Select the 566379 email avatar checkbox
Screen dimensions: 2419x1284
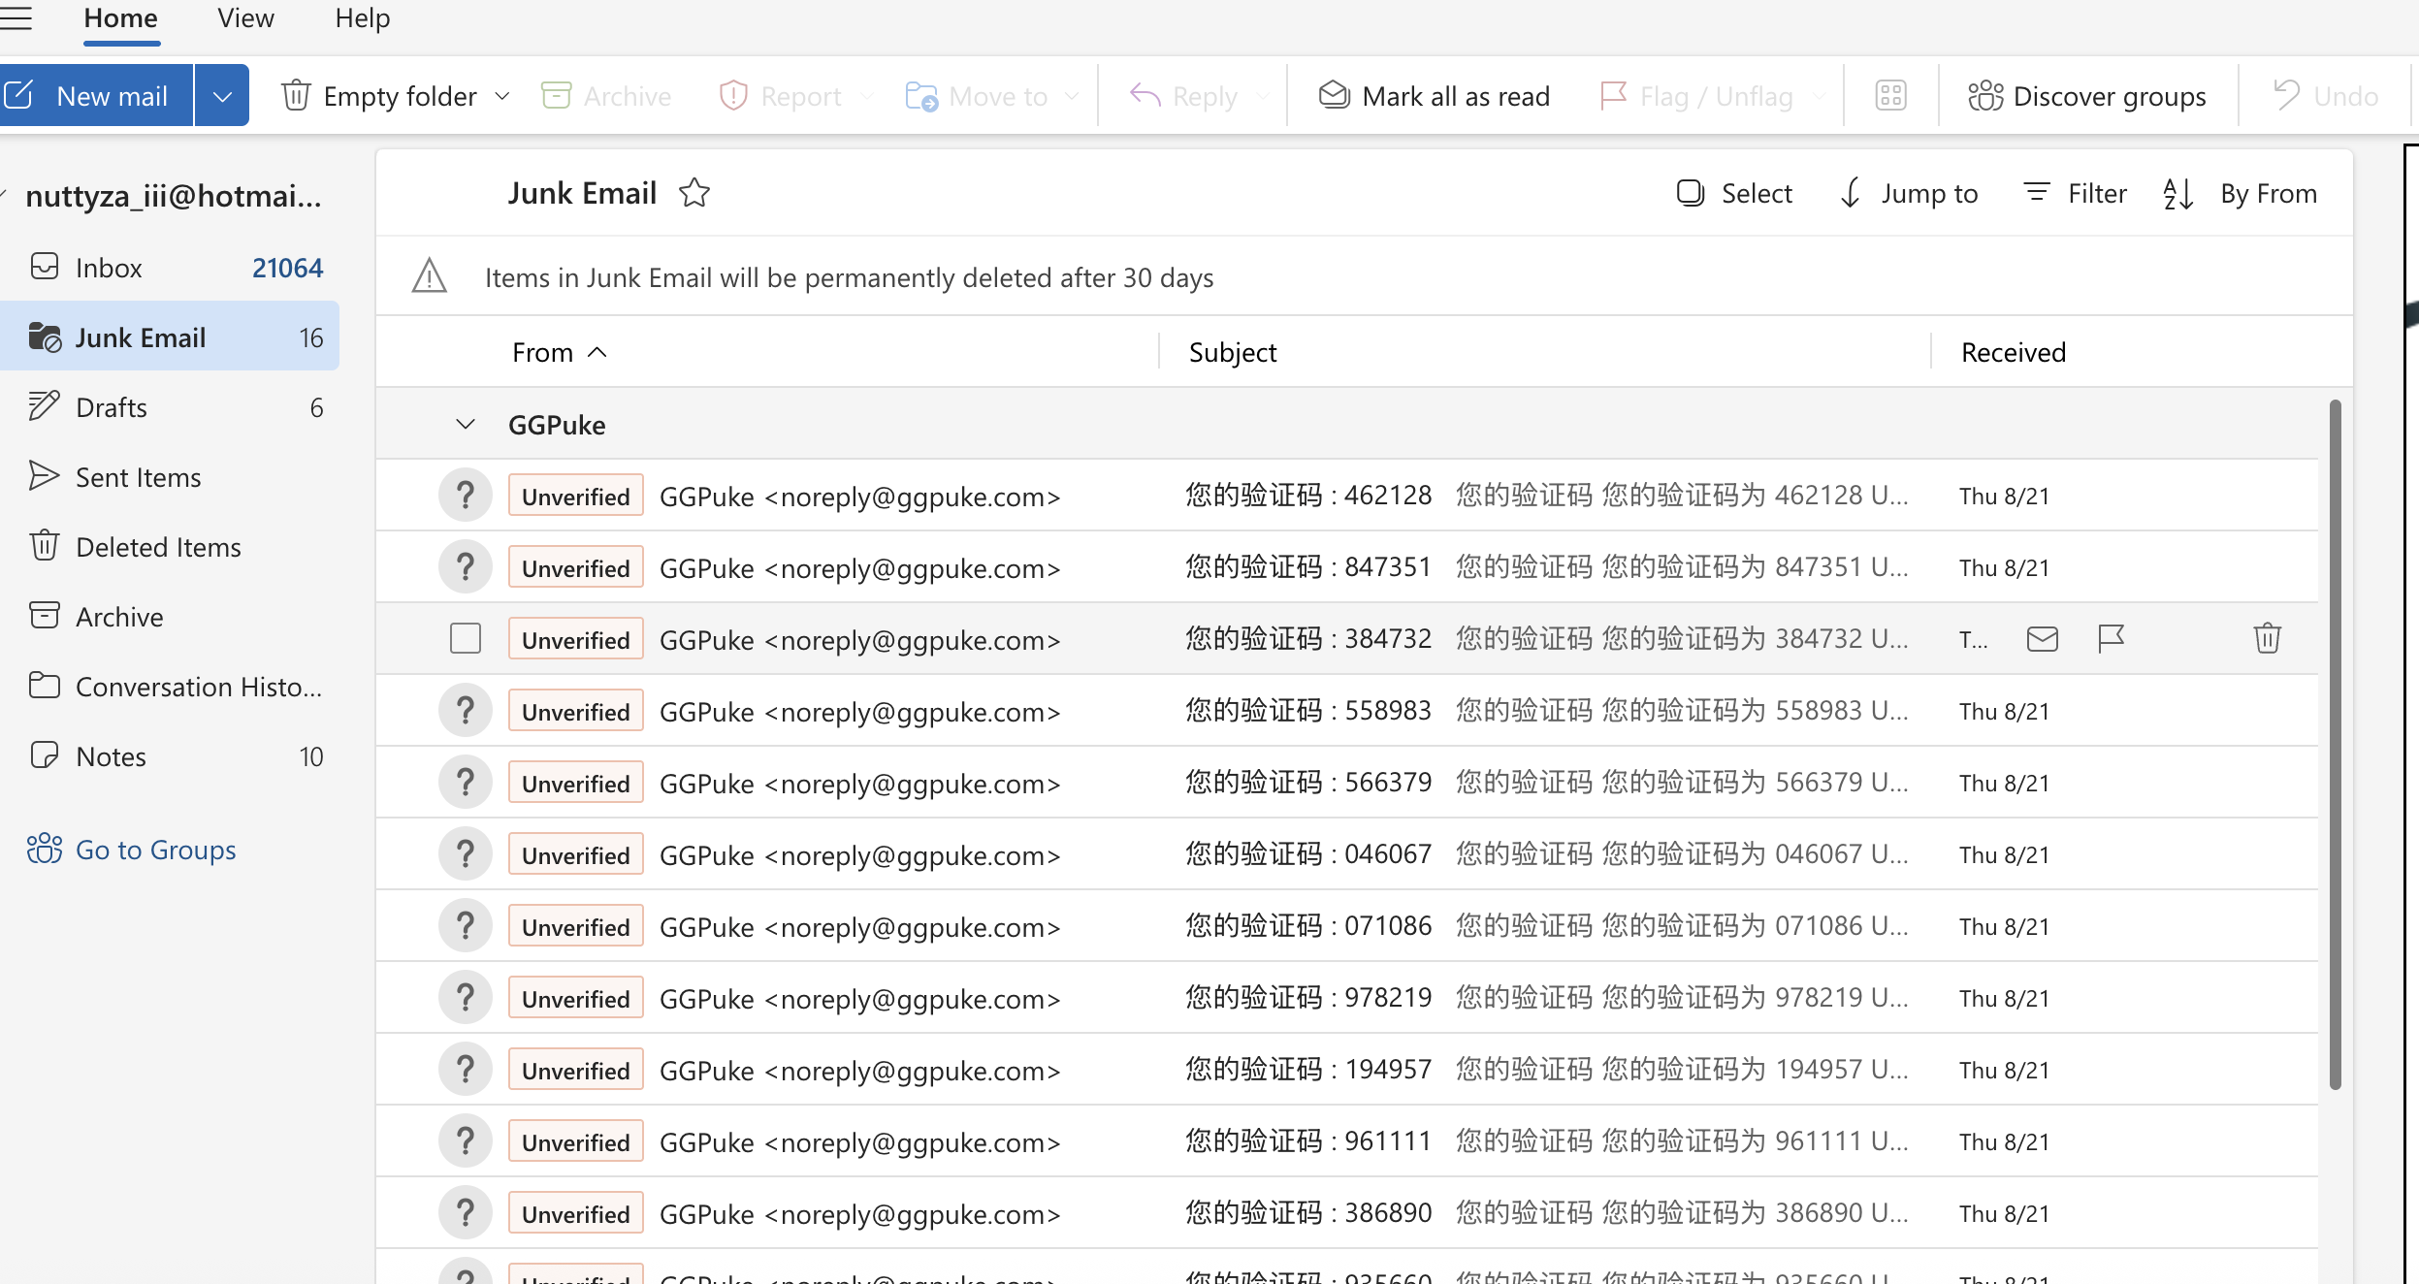point(466,783)
